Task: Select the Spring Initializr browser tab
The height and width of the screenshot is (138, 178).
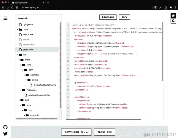Action: click(x=28, y=3)
